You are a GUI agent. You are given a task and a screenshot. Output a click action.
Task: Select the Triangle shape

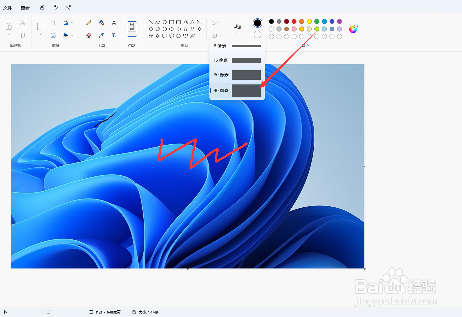(x=192, y=22)
